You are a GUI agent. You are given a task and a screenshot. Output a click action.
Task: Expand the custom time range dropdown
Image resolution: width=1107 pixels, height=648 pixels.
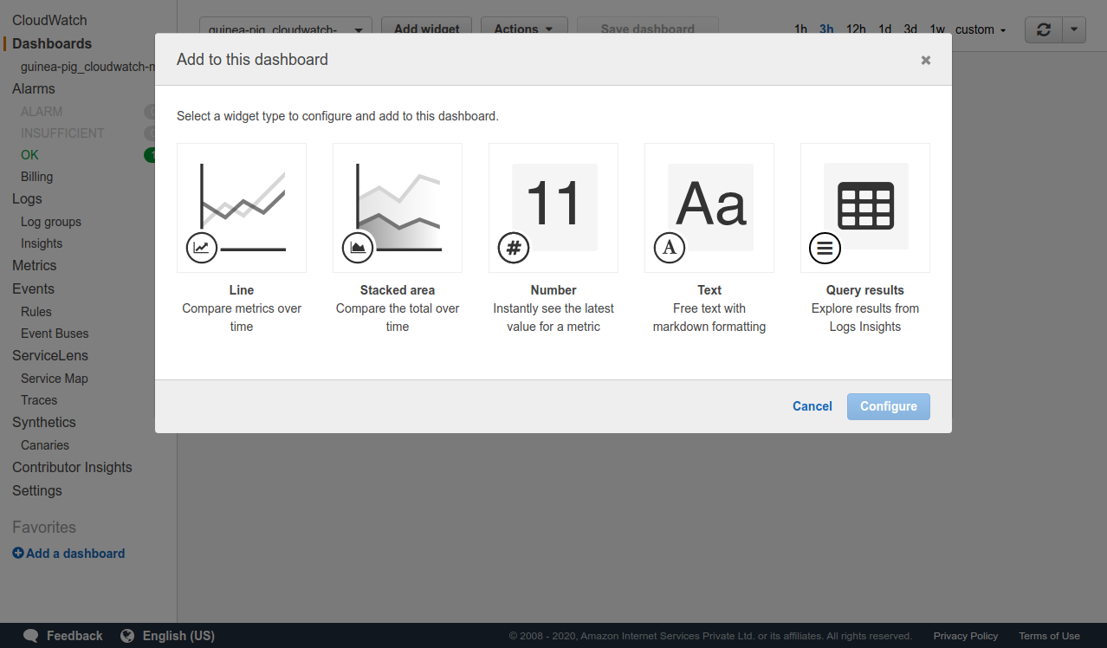pos(981,29)
